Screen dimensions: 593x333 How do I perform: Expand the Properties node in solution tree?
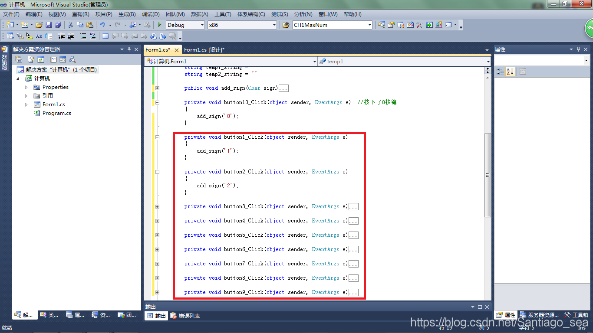[x=26, y=87]
